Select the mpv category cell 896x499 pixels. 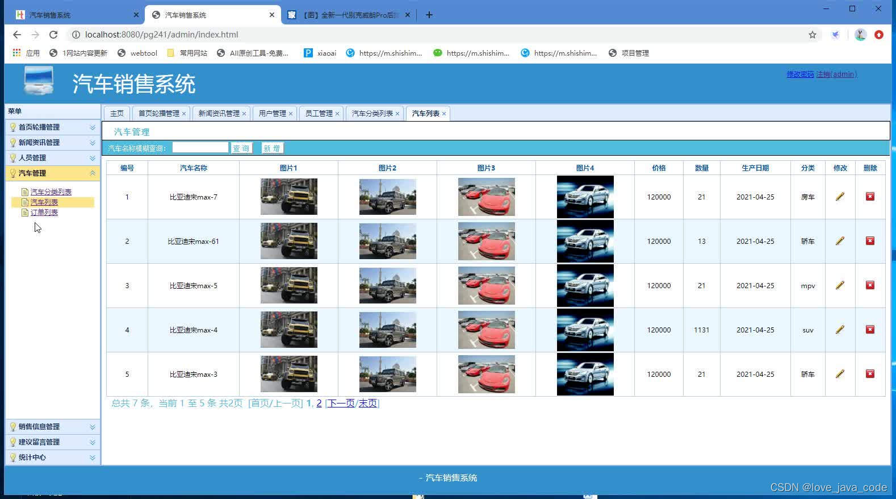[808, 286]
